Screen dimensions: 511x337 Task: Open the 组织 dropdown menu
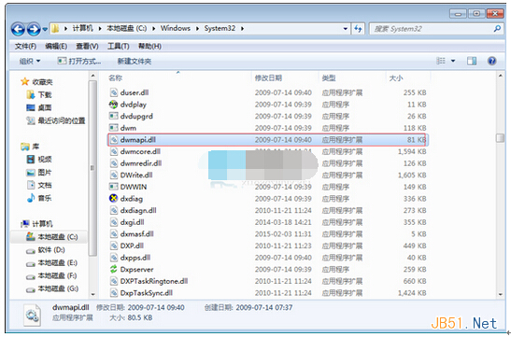(30, 62)
